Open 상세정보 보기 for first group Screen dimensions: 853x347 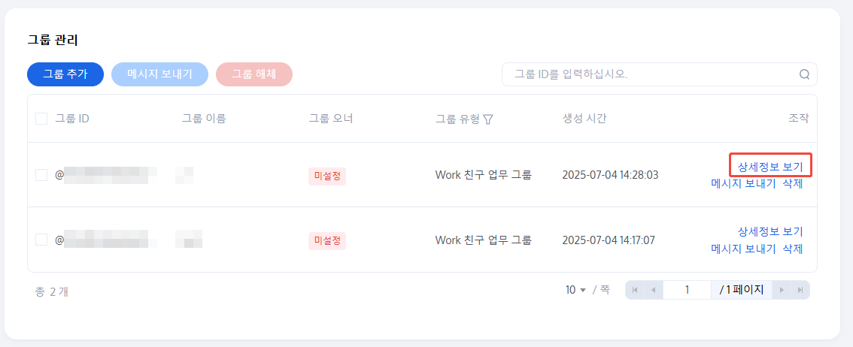(x=770, y=166)
